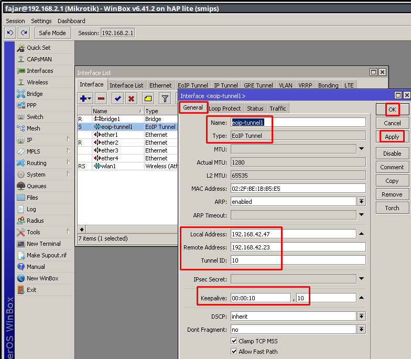
Task: Select the ether1 row in list
Action: pos(128,135)
